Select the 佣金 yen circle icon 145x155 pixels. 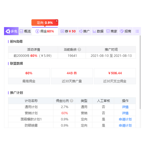coord(37,31)
